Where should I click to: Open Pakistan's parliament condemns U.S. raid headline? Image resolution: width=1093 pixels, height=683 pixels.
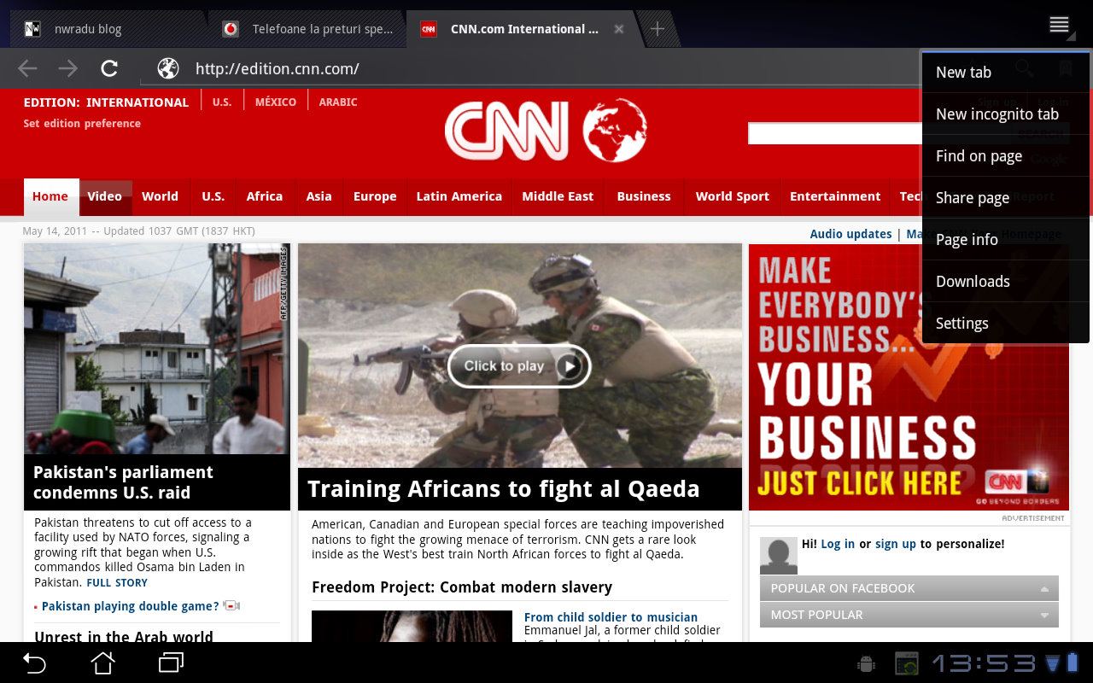click(x=123, y=482)
